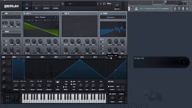
Task: Go to previous Serum preset
Action: click(98, 4)
